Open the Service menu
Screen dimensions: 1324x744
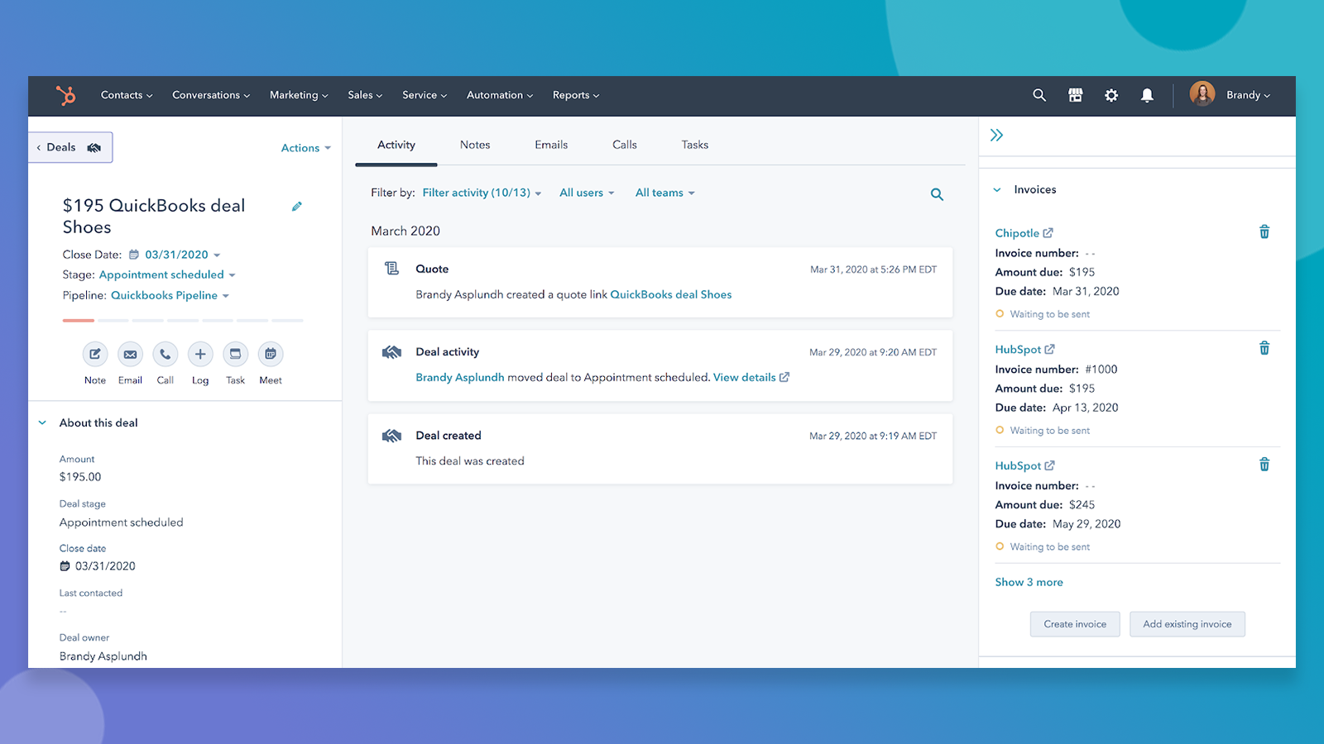(x=425, y=95)
